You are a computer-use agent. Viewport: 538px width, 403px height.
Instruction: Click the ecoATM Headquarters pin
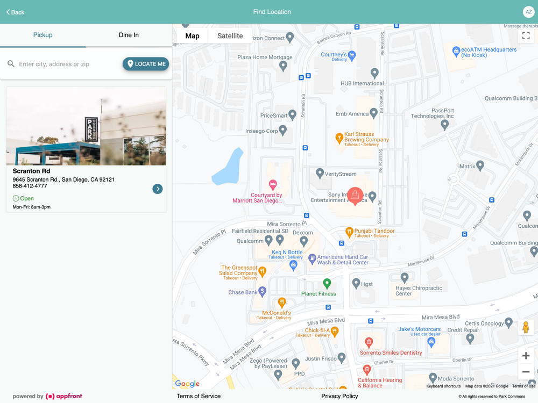[456, 52]
